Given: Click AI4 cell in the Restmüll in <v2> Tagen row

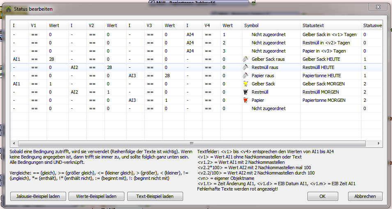Looking at the screenshot, I should 193,43.
